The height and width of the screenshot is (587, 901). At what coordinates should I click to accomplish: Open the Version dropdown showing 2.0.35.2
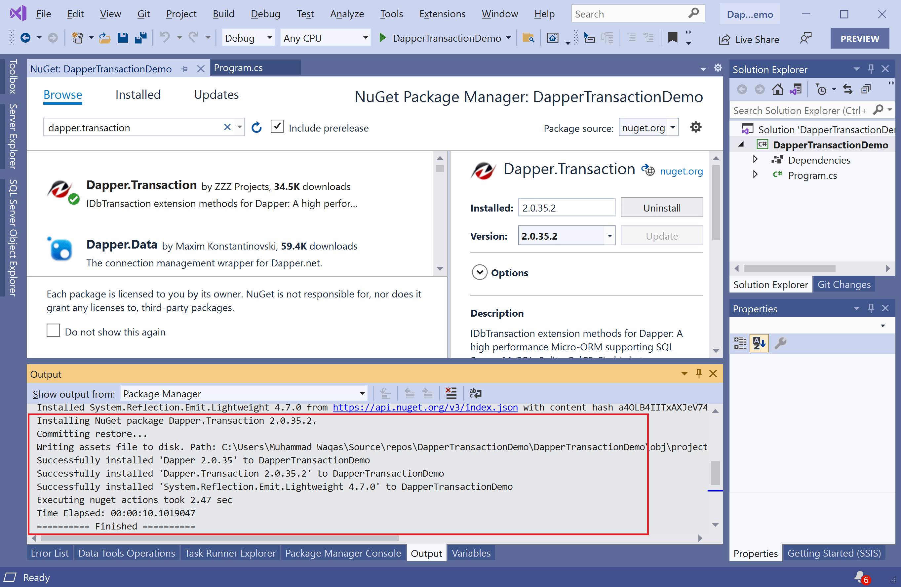click(x=609, y=235)
